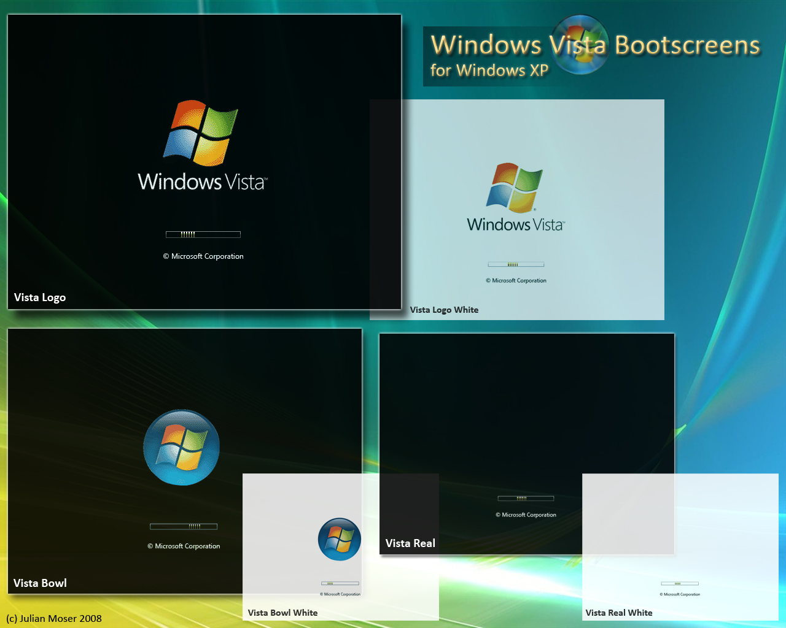Click 'Windows Vista' wordmark in Vista Logo preview
Image resolution: width=786 pixels, height=628 pixels.
[x=203, y=182]
